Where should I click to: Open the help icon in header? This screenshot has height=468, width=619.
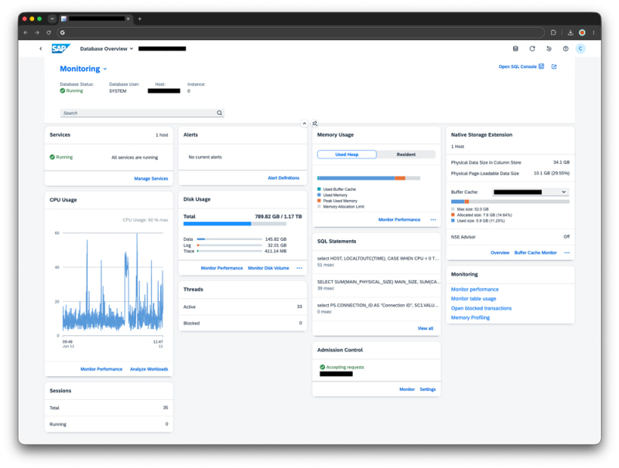(566, 49)
